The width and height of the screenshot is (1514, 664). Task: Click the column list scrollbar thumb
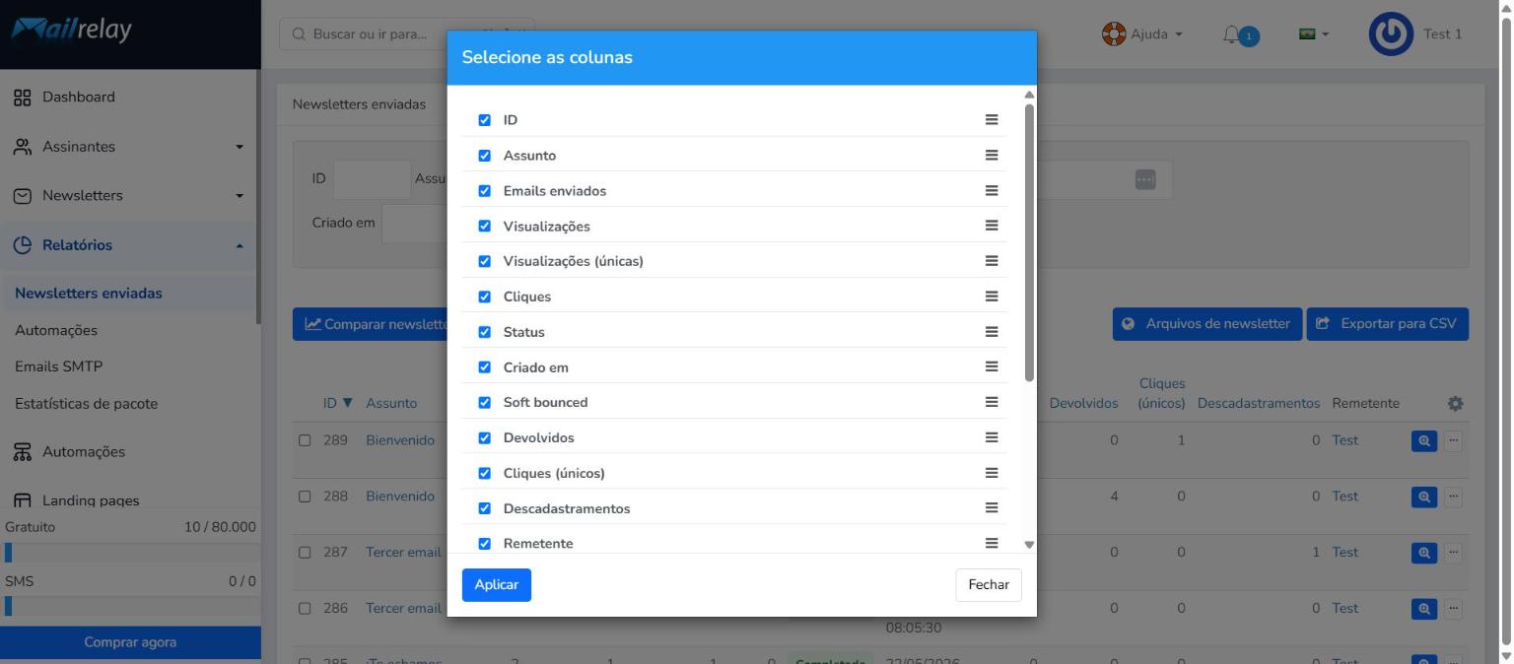1029,241
